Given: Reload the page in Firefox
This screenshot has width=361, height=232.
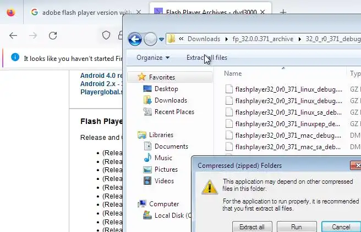Looking at the screenshot, I should (x=53, y=36).
